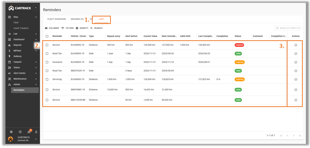Mark Insurance reminder as complete
Image resolution: width=310 pixels, height=148 pixels.
point(296,62)
